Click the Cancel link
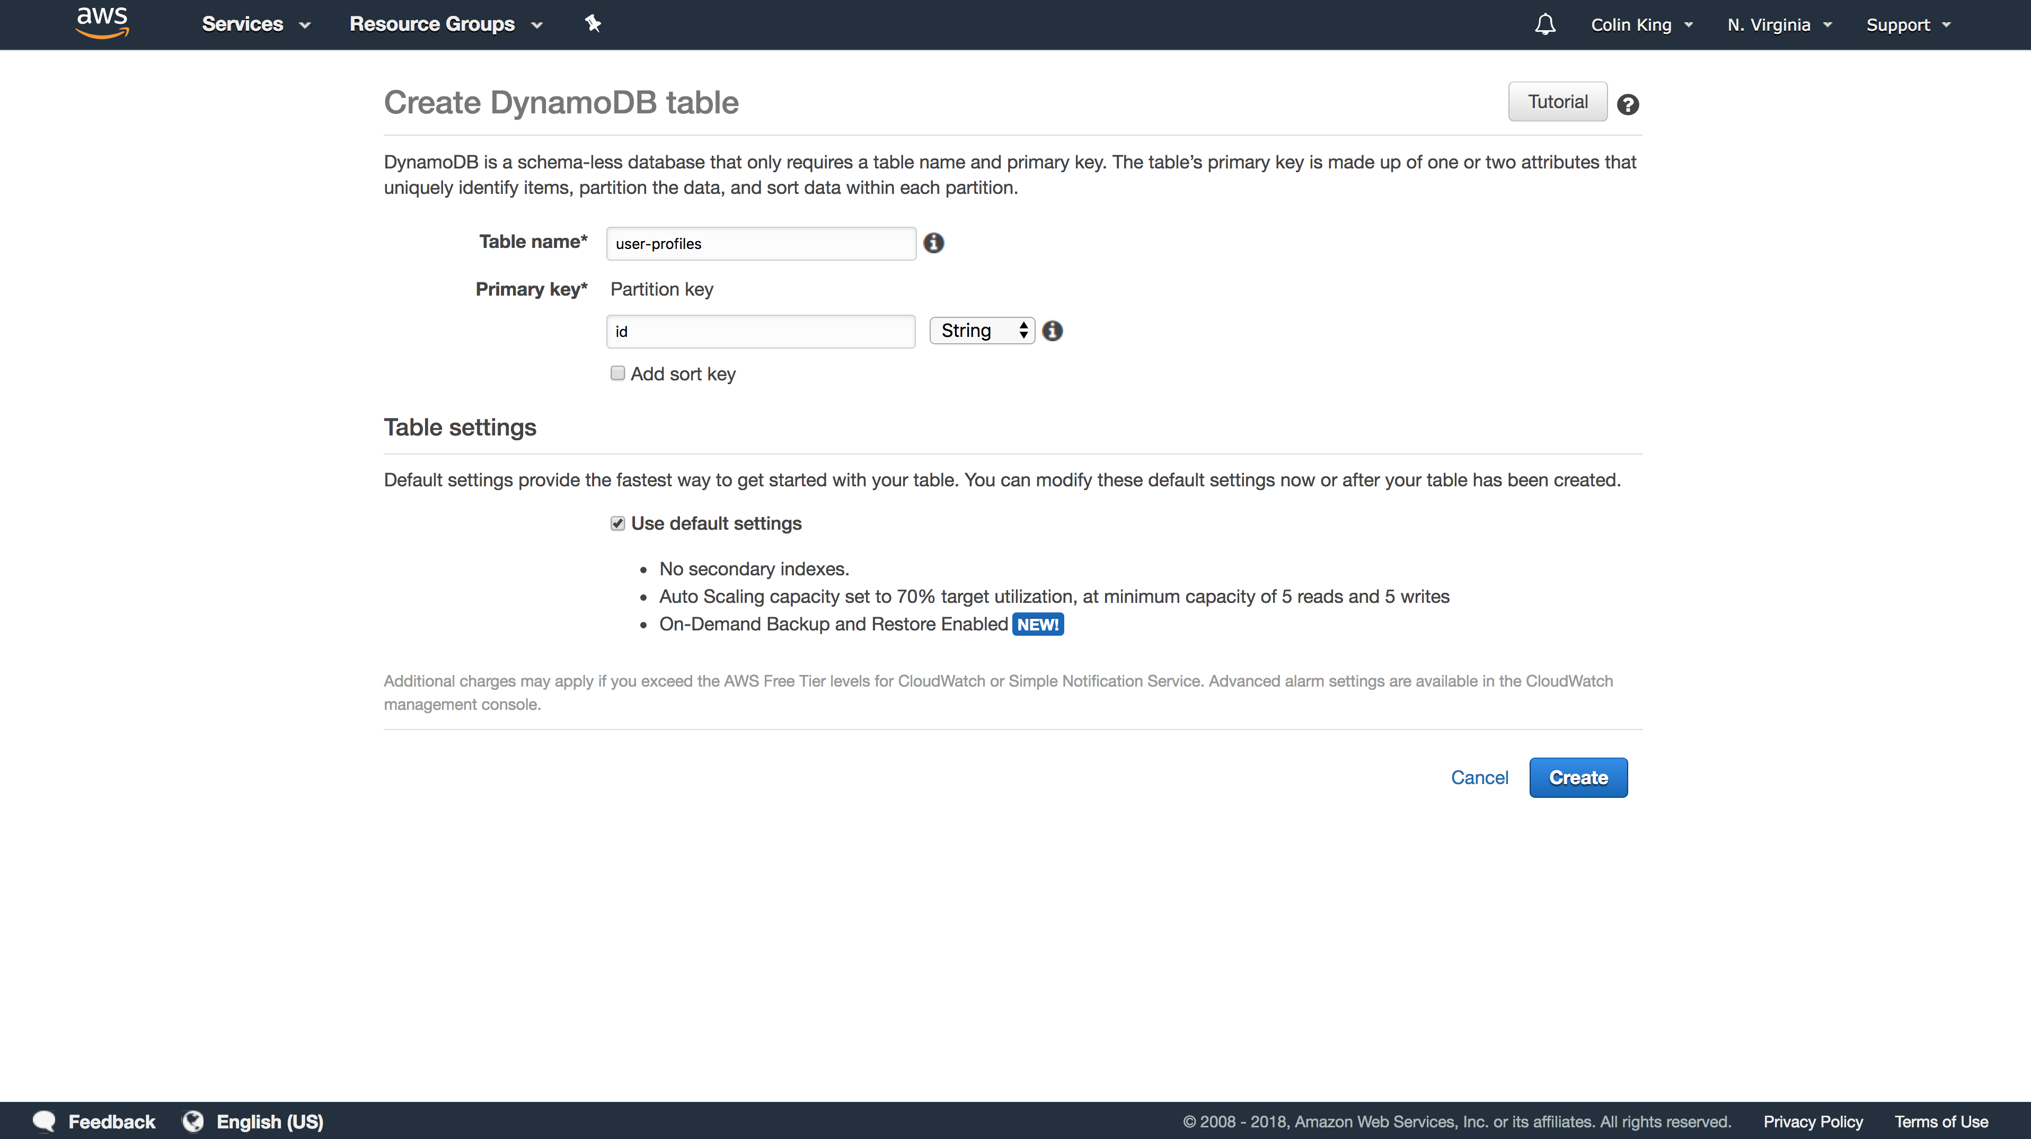The width and height of the screenshot is (2031, 1139). point(1479,777)
